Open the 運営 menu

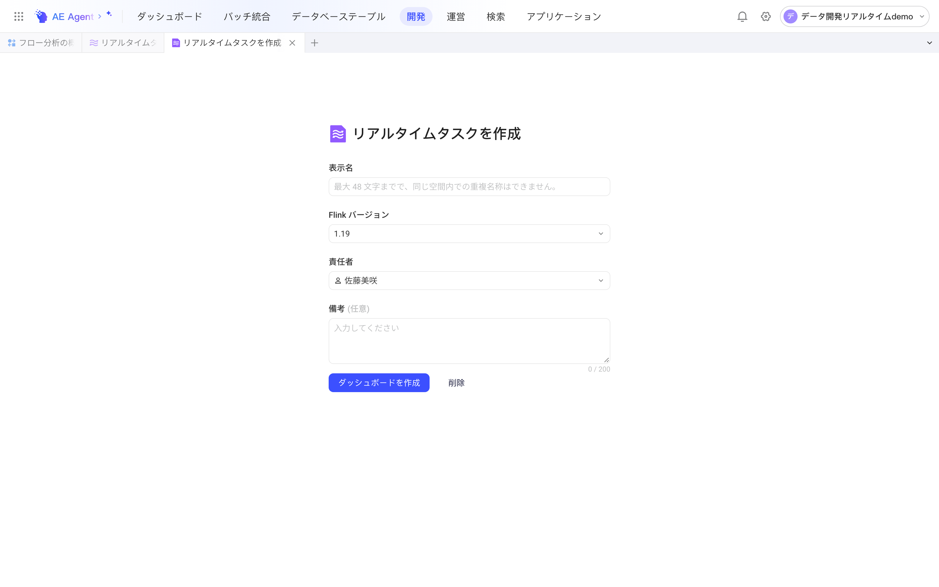pyautogui.click(x=455, y=16)
